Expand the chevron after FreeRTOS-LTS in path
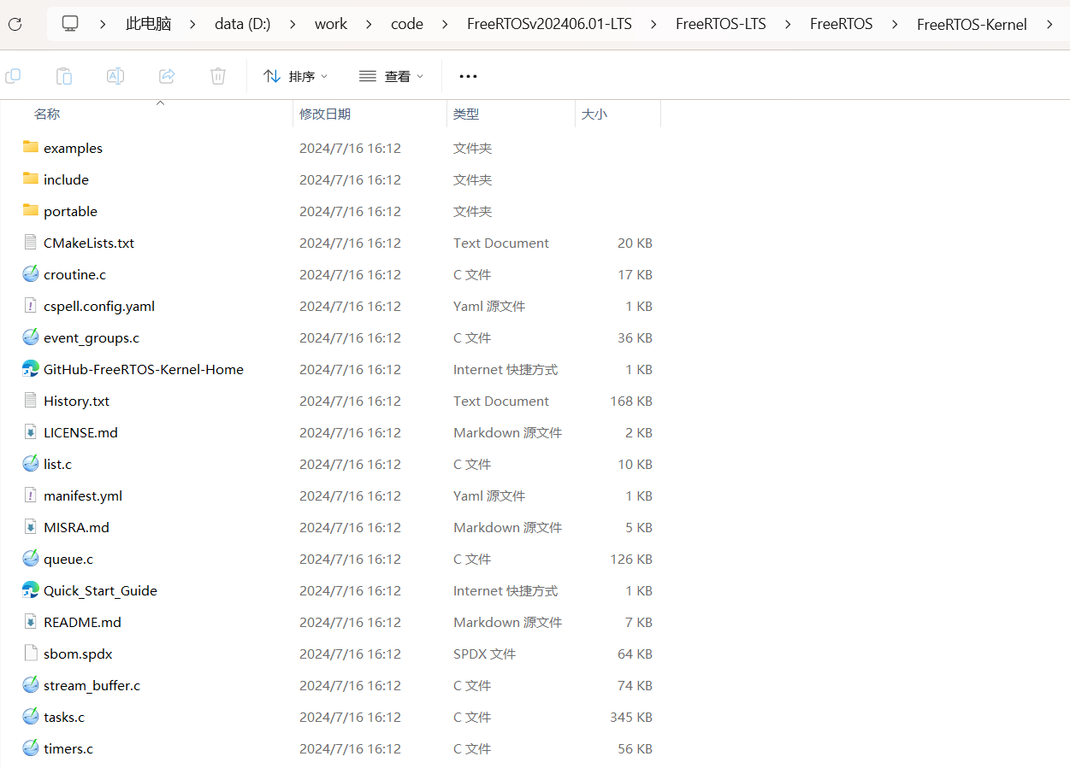 click(x=788, y=24)
